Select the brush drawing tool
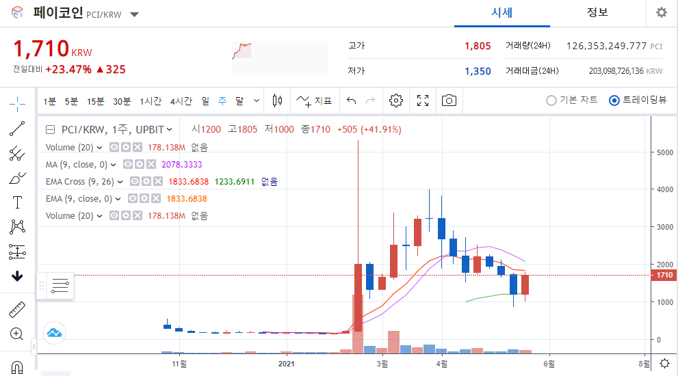Image resolution: width=678 pixels, height=376 pixels. pos(17,178)
